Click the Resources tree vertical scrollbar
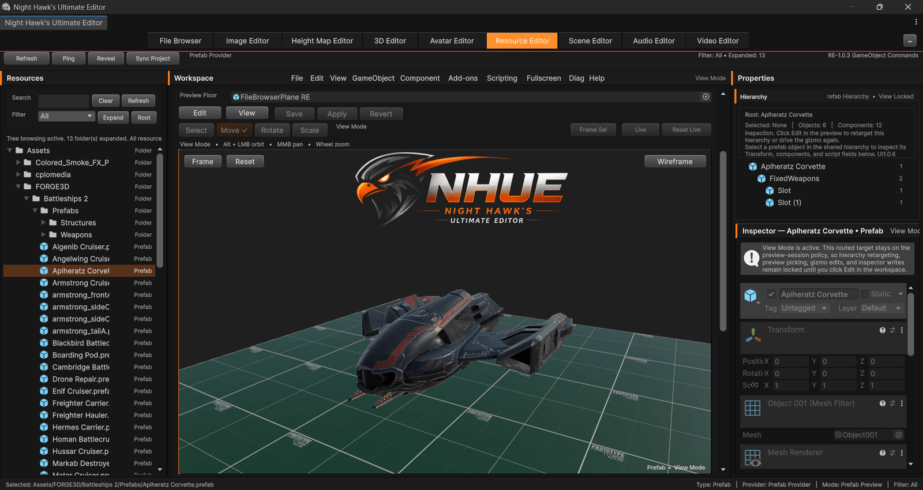 pyautogui.click(x=160, y=211)
